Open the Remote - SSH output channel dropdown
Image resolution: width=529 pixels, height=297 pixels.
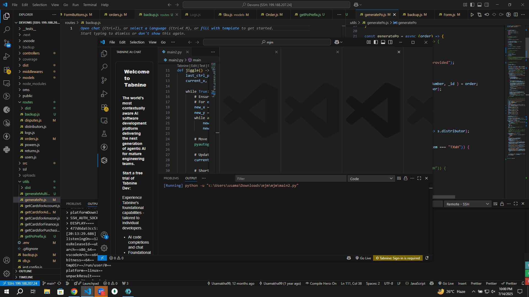[x=468, y=204]
